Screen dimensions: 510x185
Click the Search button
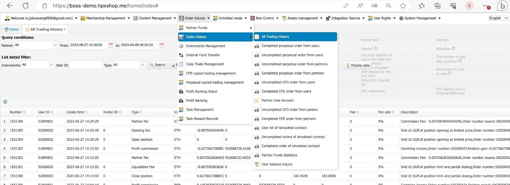point(157,65)
